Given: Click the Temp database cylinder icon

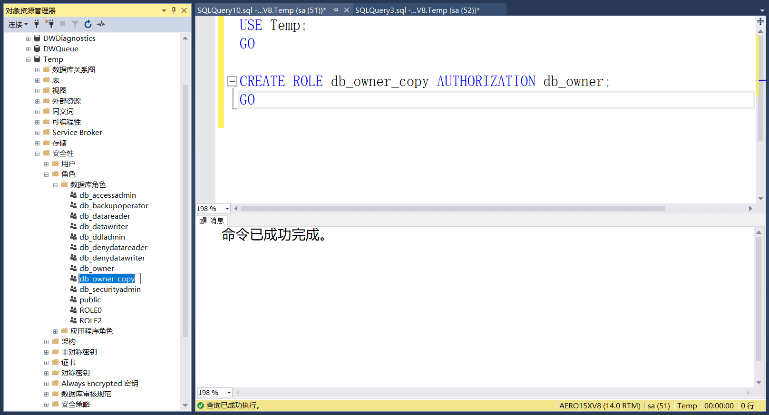Looking at the screenshot, I should pos(37,59).
